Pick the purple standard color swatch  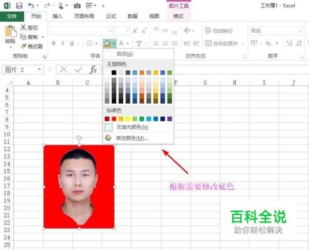pos(170,119)
